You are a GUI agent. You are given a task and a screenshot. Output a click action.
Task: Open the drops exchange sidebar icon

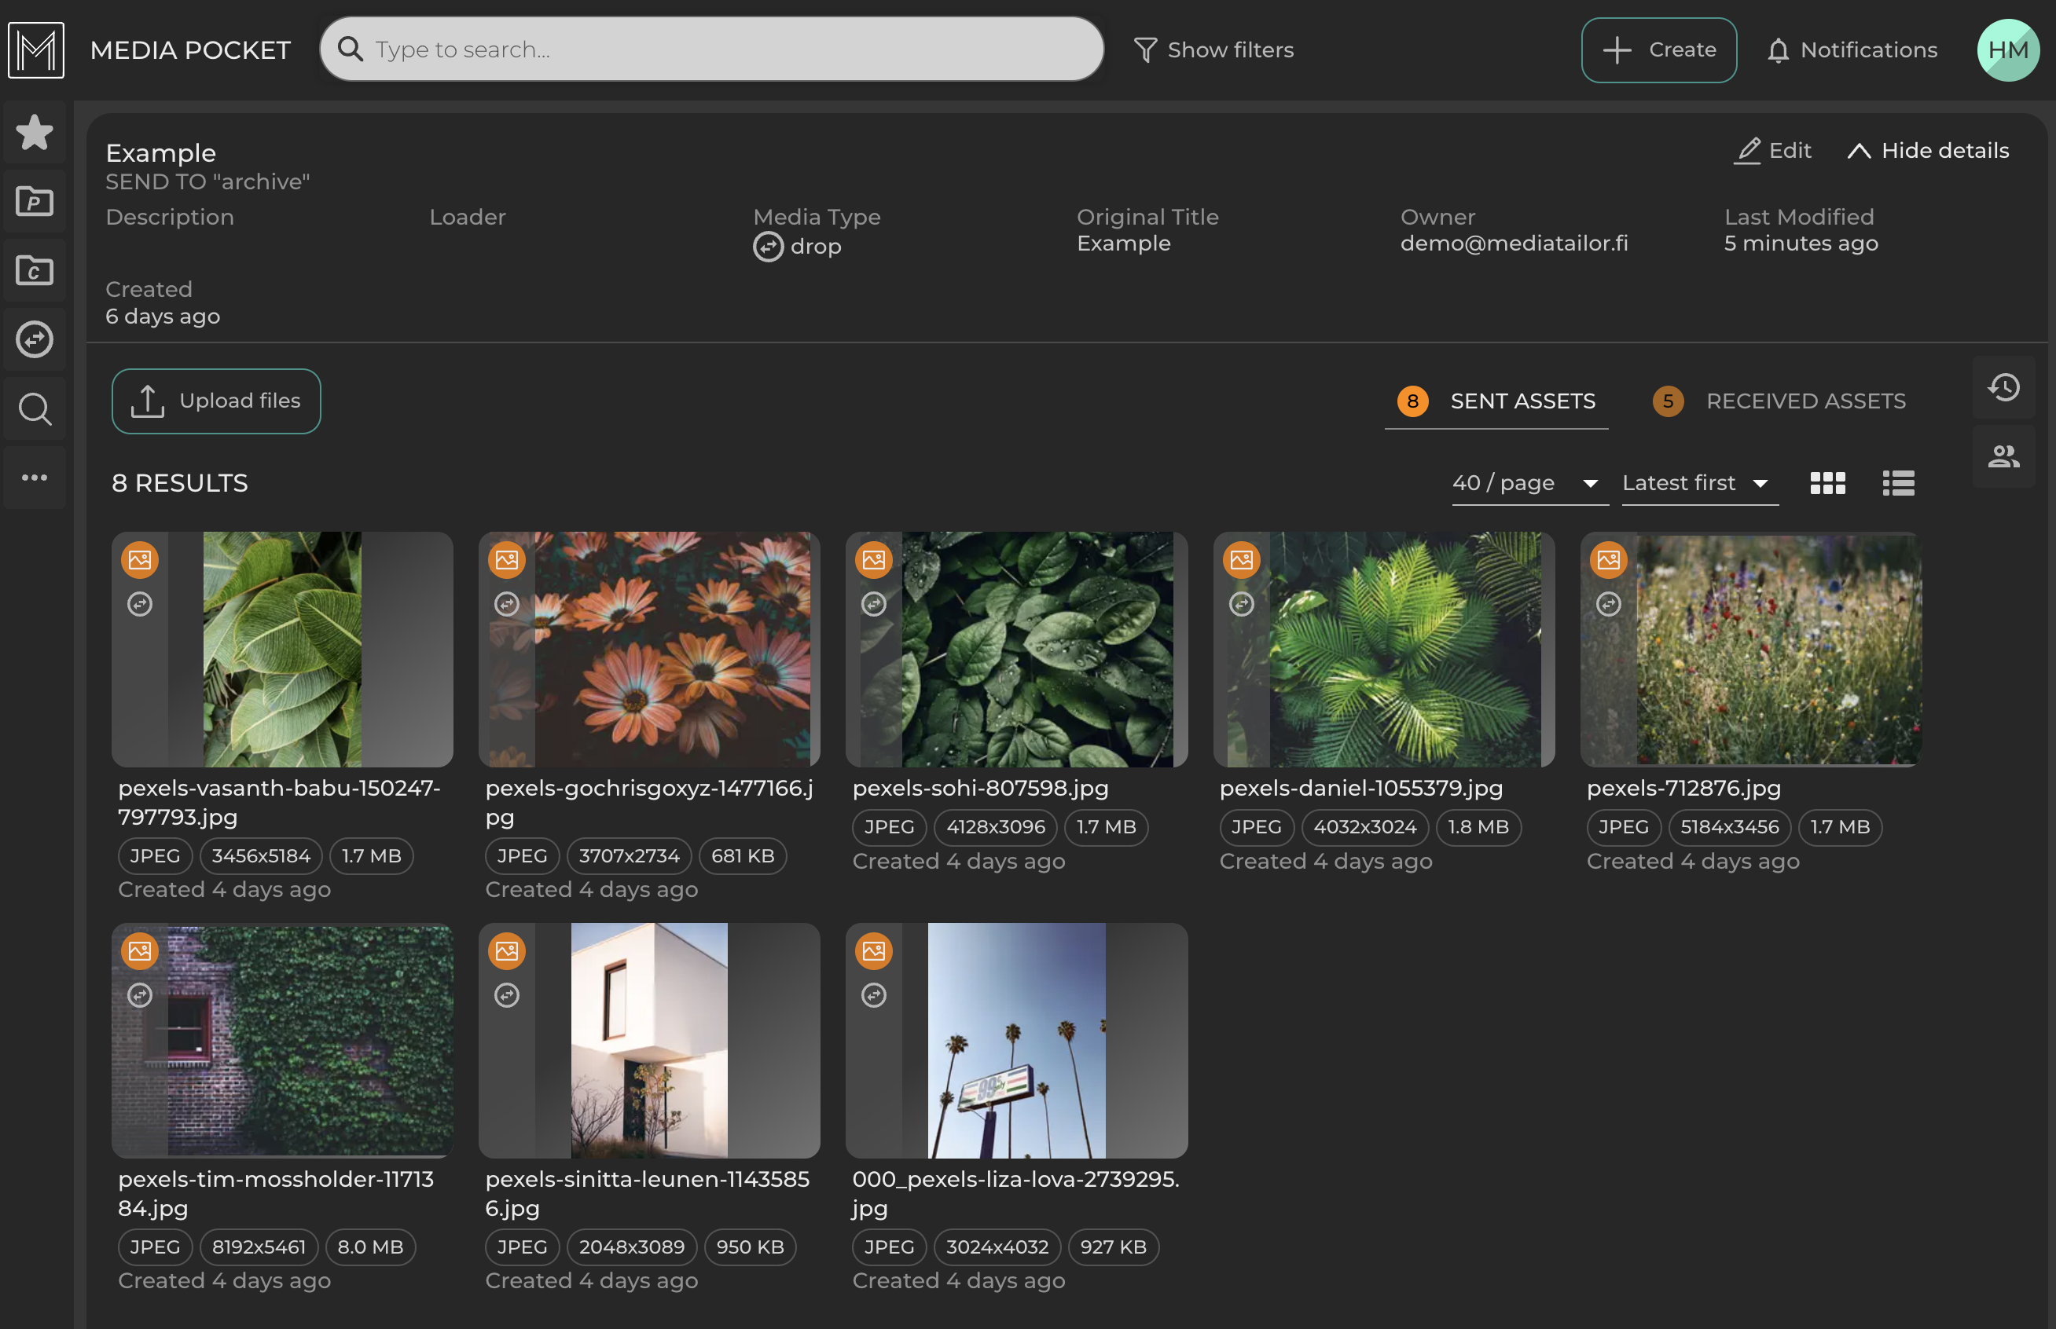pyautogui.click(x=35, y=339)
